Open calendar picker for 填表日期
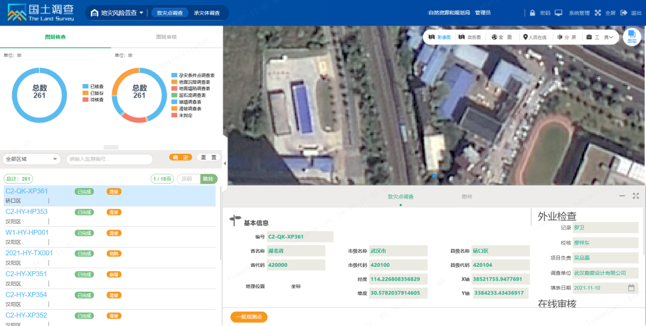This screenshot has height=326, width=646. (630, 288)
